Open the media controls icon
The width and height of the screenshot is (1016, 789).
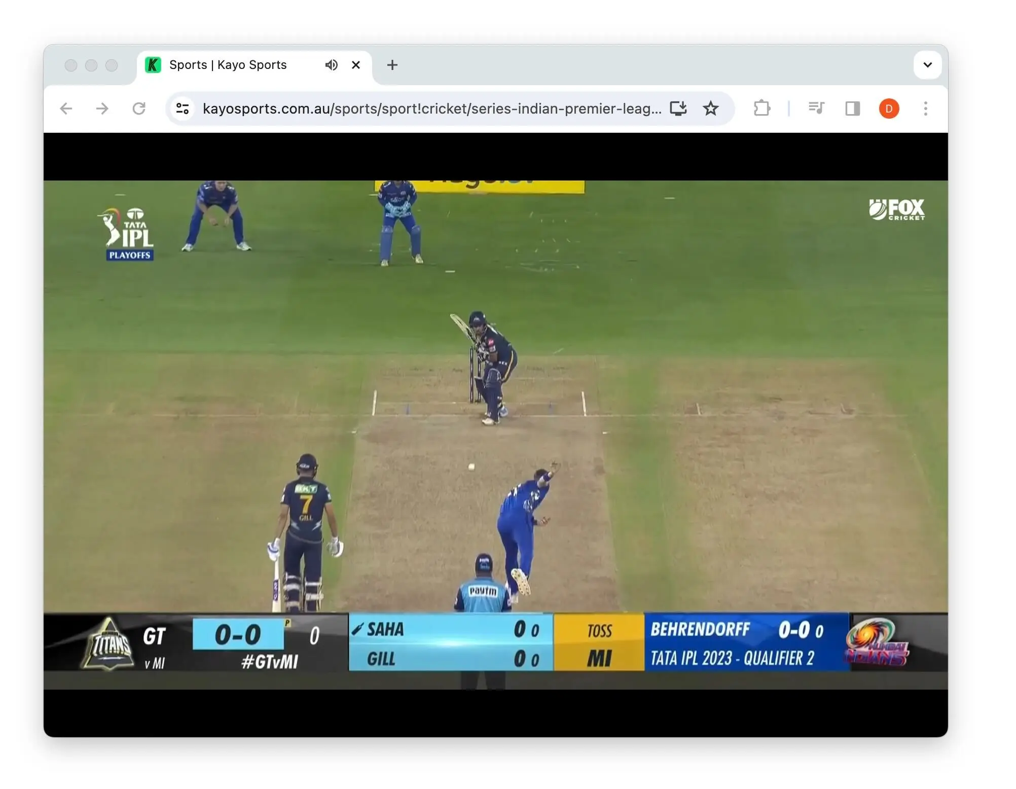[x=816, y=109]
